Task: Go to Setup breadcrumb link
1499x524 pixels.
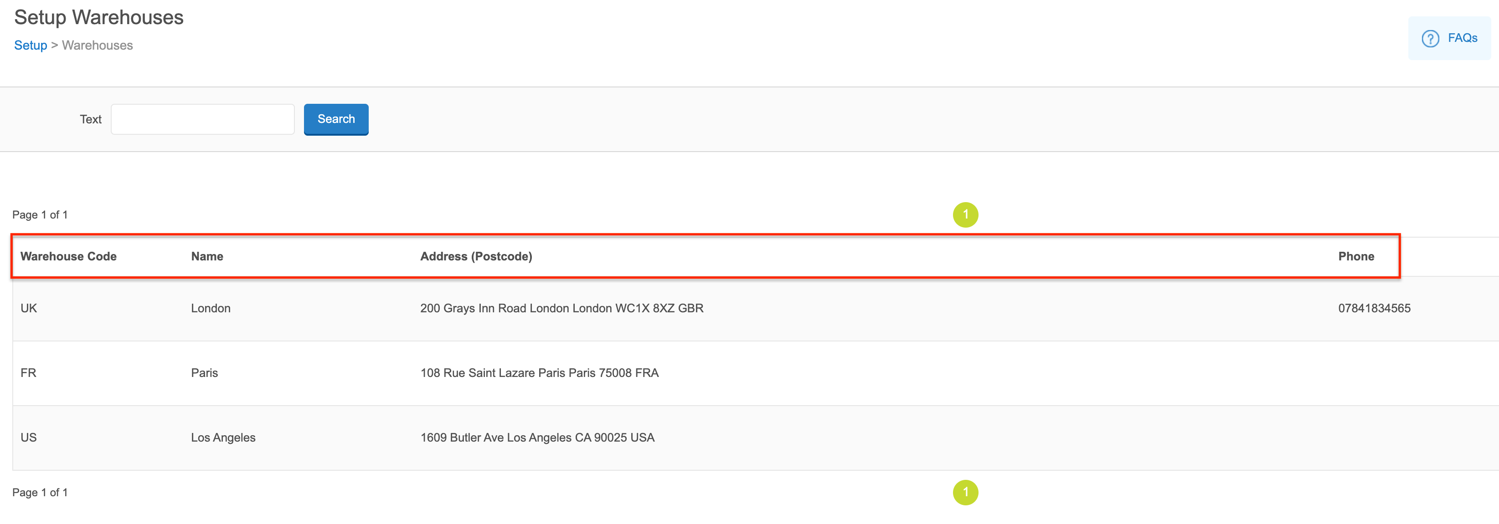Action: click(30, 46)
